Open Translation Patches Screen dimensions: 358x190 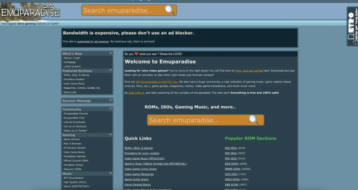[75, 156]
